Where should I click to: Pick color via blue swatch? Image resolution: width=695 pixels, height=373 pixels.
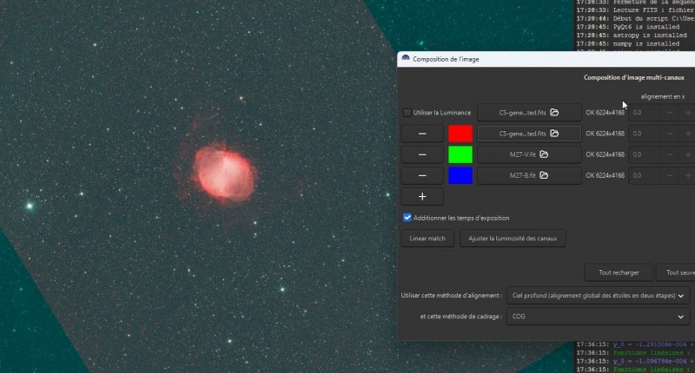pos(460,176)
